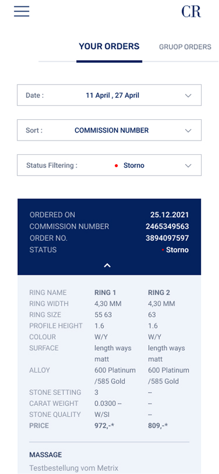Click the Sort dropdown chevron arrow
This screenshot has height=474, width=219.
188,131
